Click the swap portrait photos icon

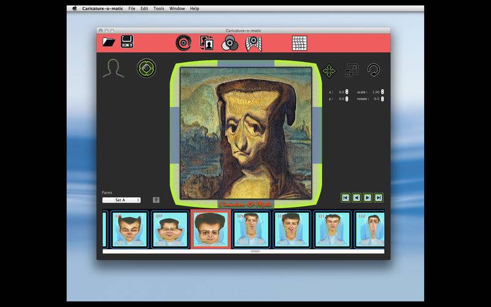[x=207, y=43]
